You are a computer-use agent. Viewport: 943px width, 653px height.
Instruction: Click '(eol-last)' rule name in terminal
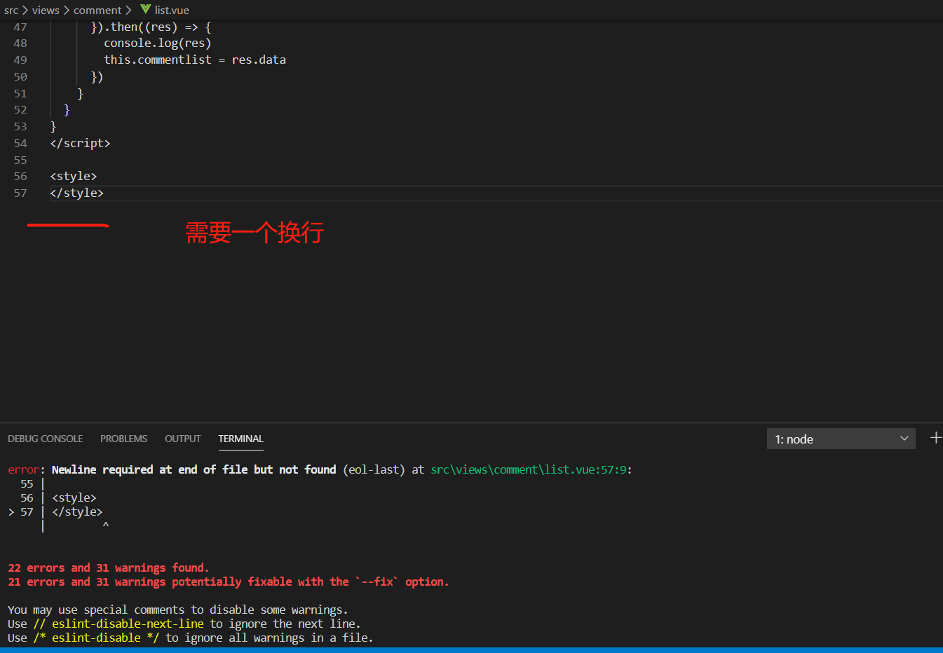pos(374,469)
